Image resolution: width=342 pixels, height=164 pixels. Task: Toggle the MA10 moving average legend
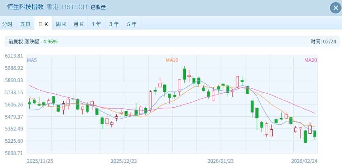tap(172, 60)
